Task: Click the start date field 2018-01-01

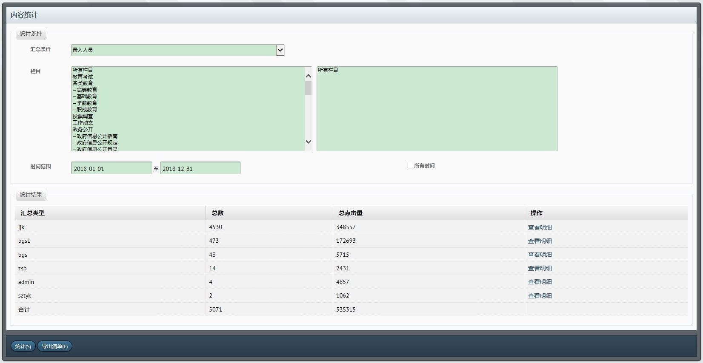Action: (111, 168)
